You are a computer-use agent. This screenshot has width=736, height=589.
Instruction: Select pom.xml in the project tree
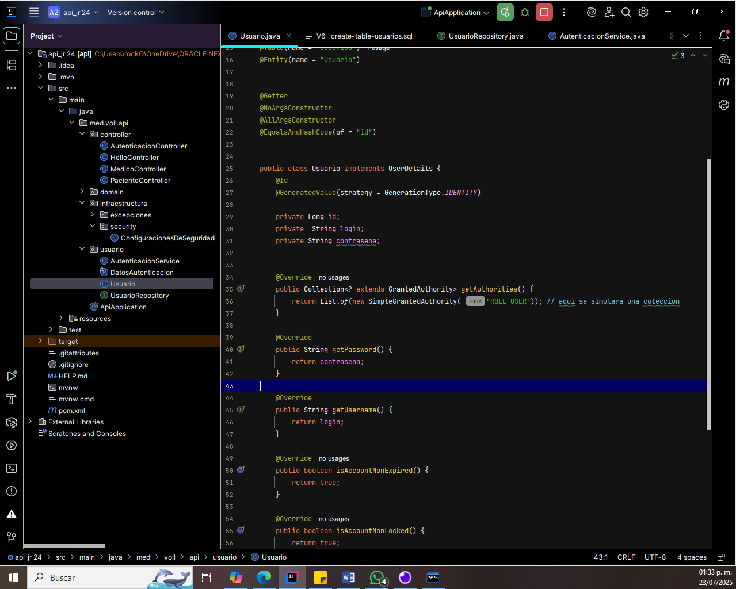click(66, 410)
